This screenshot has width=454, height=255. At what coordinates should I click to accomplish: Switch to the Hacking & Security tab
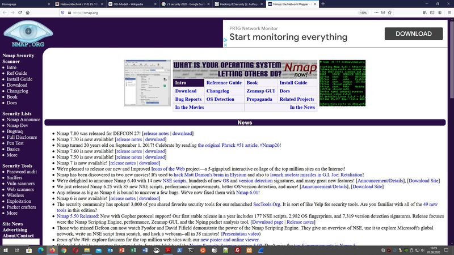(x=239, y=4)
